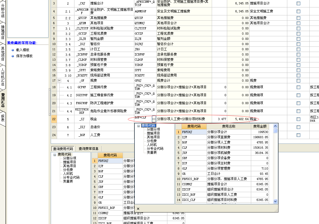Switch to 分部分项 vertical tab

[x=3, y=10]
